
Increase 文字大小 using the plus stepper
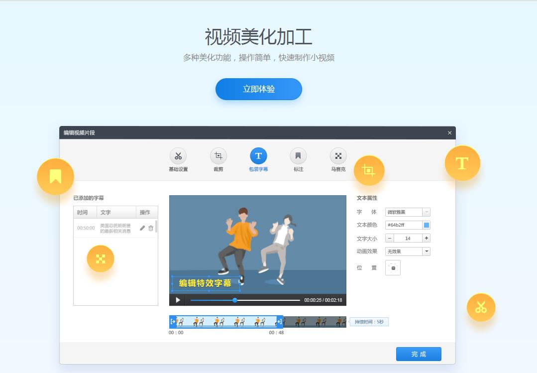tap(427, 238)
